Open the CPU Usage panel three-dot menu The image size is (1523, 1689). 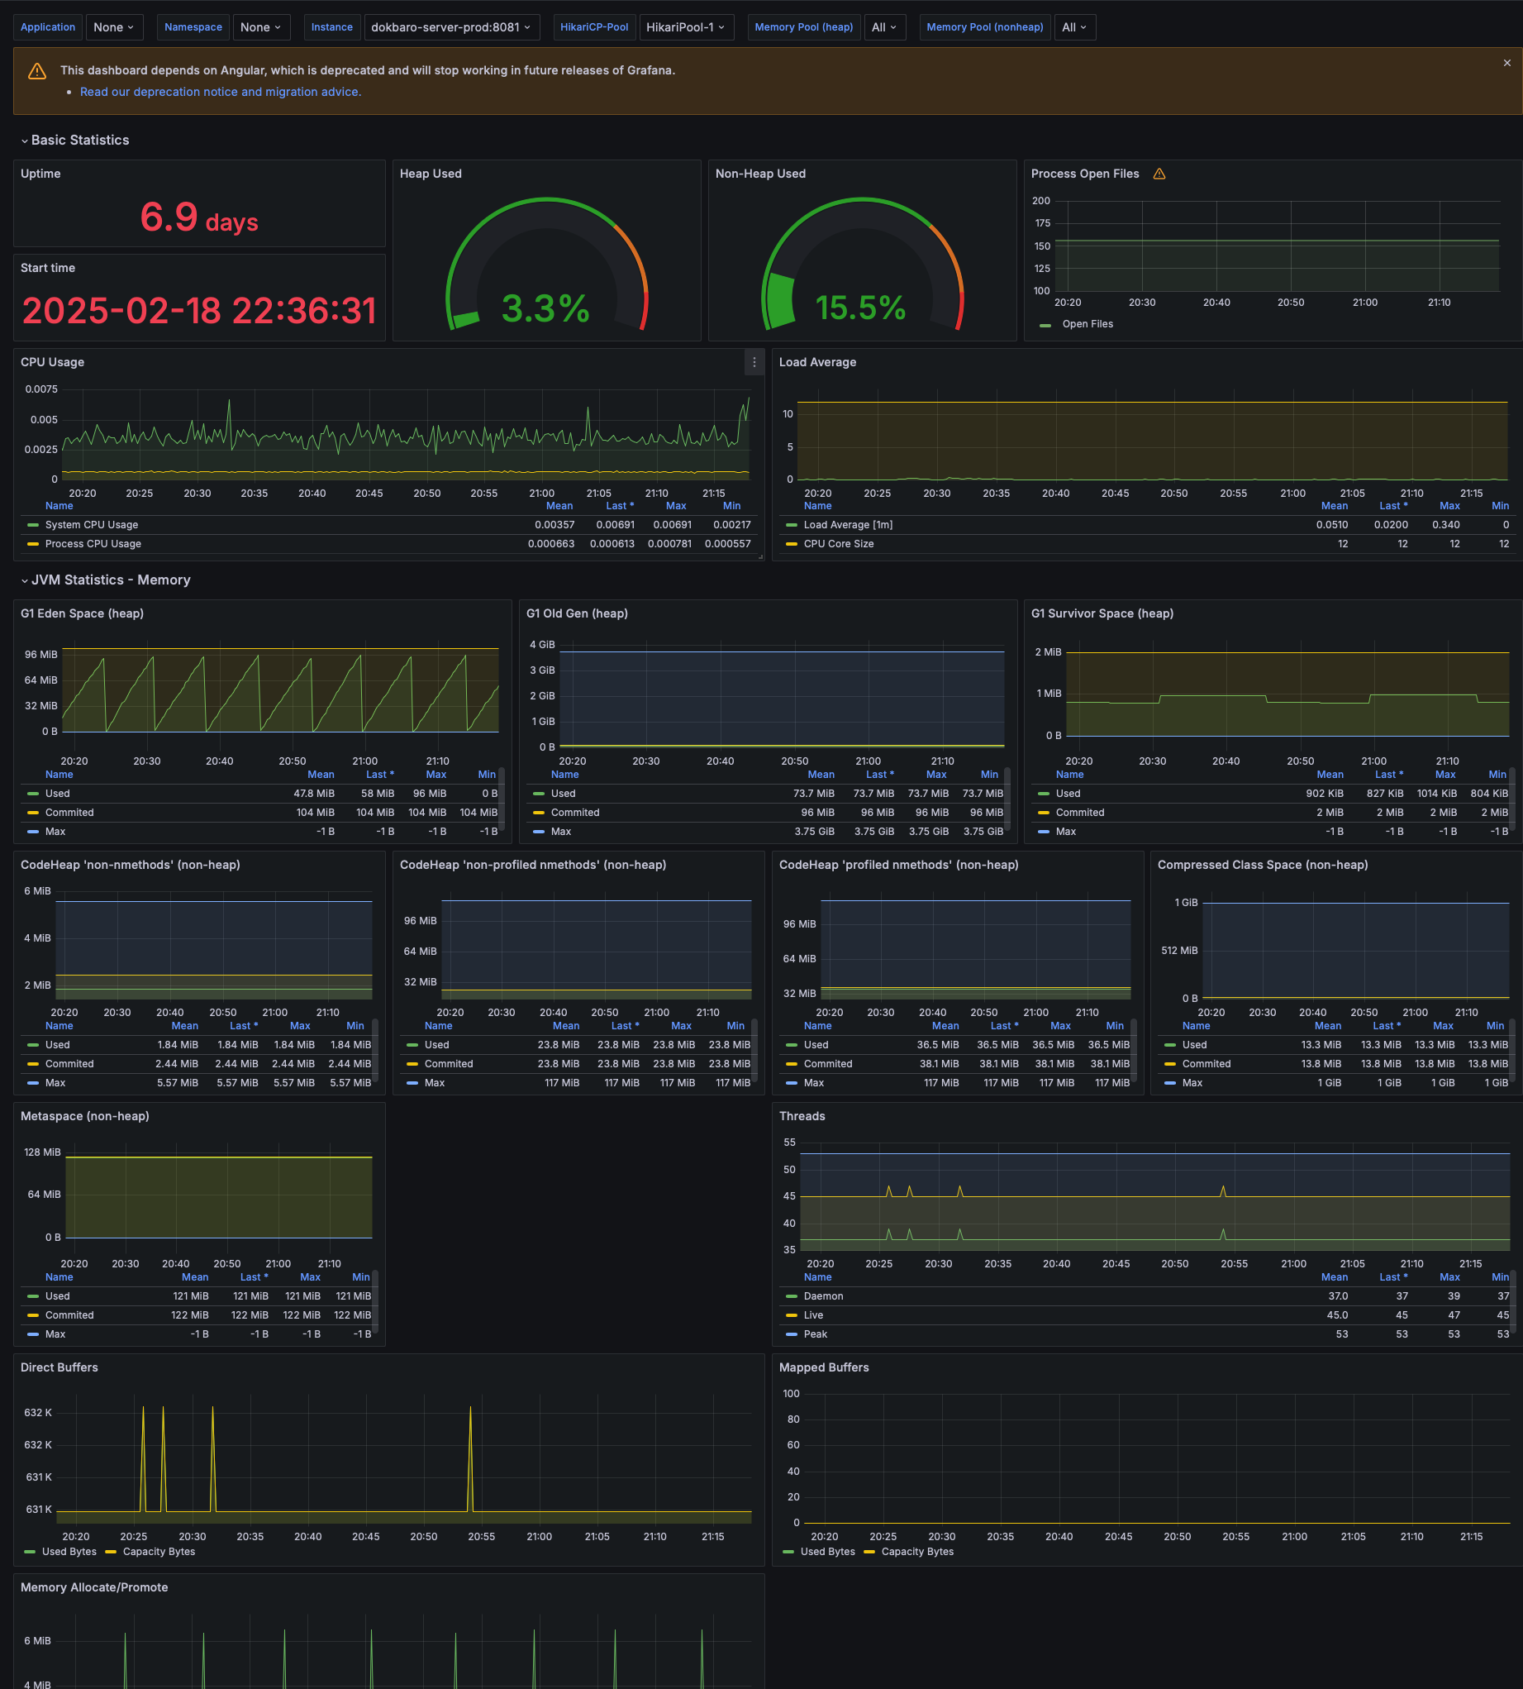point(754,362)
